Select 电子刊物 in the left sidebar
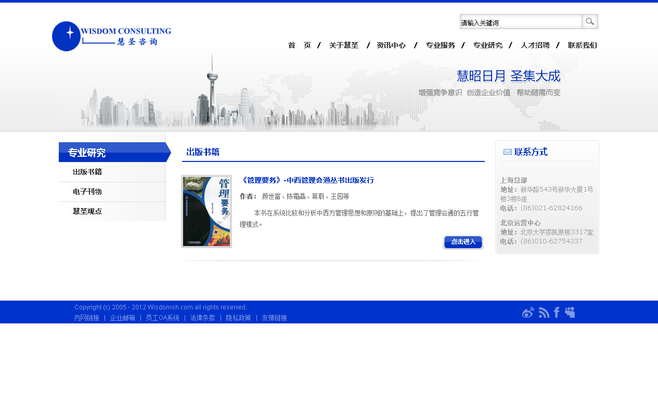 (87, 192)
